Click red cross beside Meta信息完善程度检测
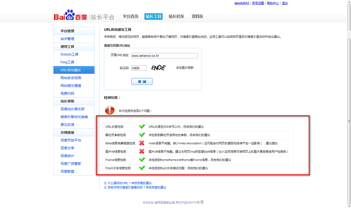351x208 pixels. [142, 143]
